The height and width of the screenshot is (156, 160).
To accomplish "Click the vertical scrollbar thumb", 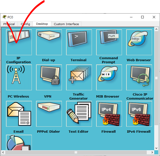I will pyautogui.click(x=156, y=78).
